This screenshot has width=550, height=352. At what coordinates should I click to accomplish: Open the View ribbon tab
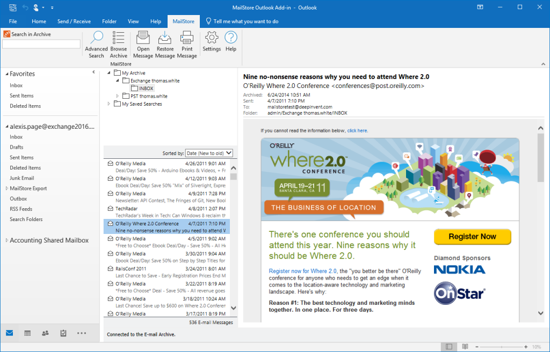tap(133, 21)
